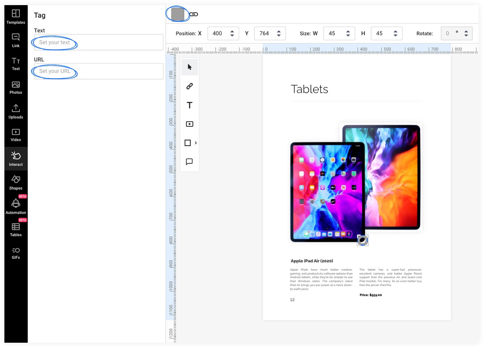Open the Automation beta panel
The height and width of the screenshot is (346, 483).
tap(16, 206)
